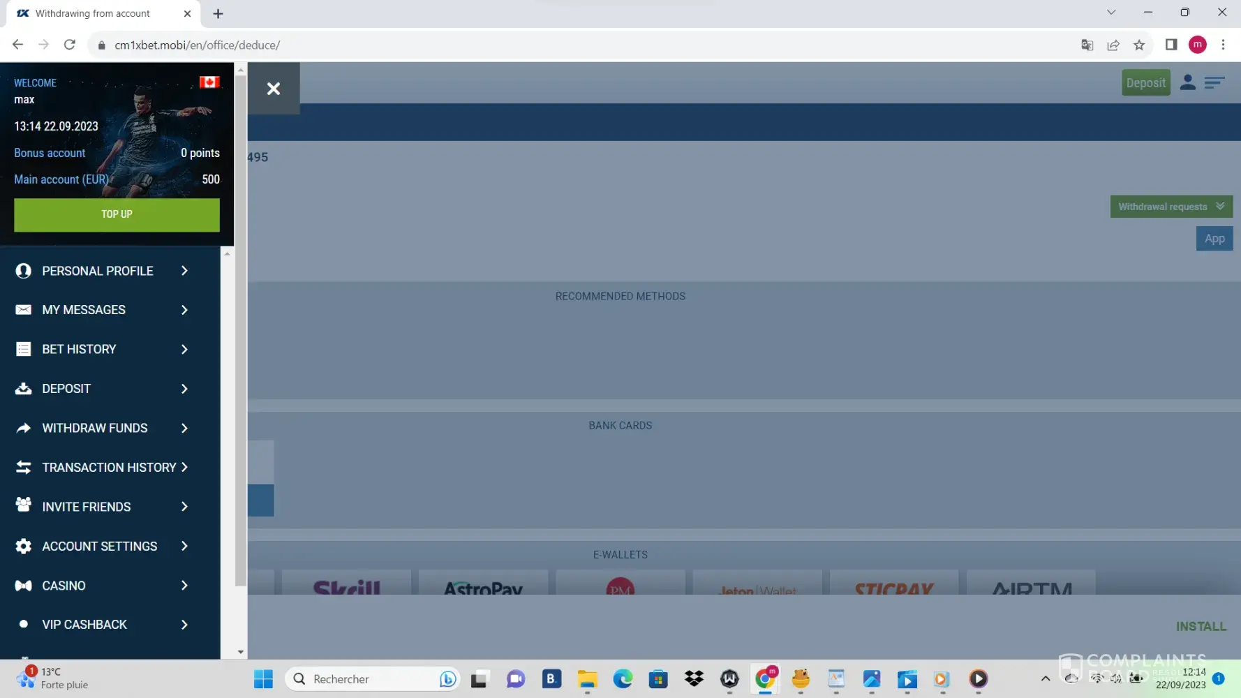Screen dimensions: 1241x698
Task: Expand the Account Settings chevron
Action: point(184,546)
